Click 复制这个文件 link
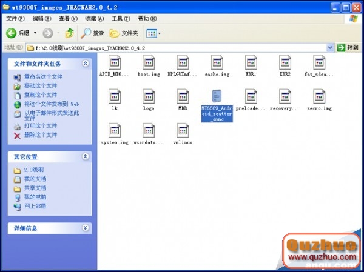Viewport: 364px width, 272px height. coord(41,95)
